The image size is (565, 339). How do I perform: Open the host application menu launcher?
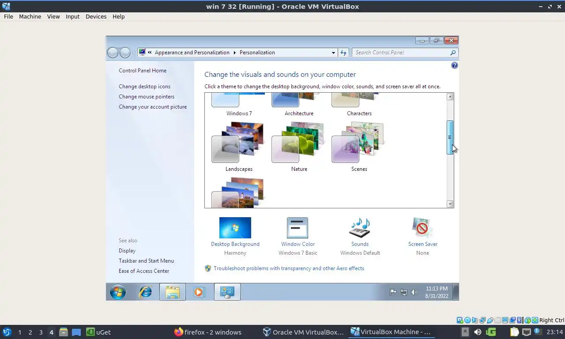pos(7,332)
